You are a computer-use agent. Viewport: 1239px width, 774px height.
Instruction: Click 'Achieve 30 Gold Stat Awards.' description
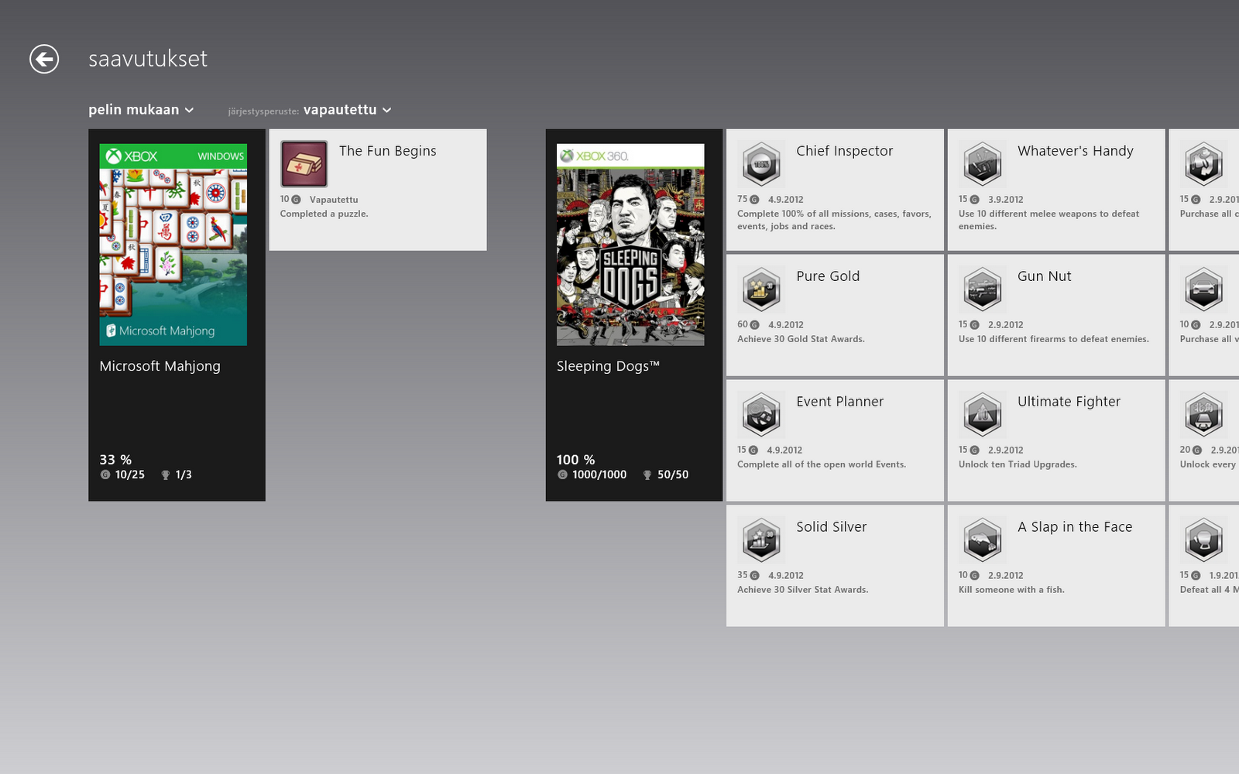(801, 339)
